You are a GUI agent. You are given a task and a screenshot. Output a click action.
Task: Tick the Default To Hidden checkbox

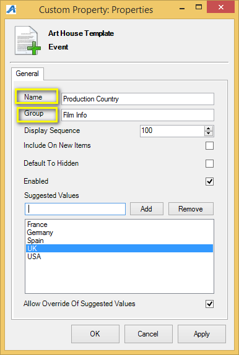(x=209, y=163)
